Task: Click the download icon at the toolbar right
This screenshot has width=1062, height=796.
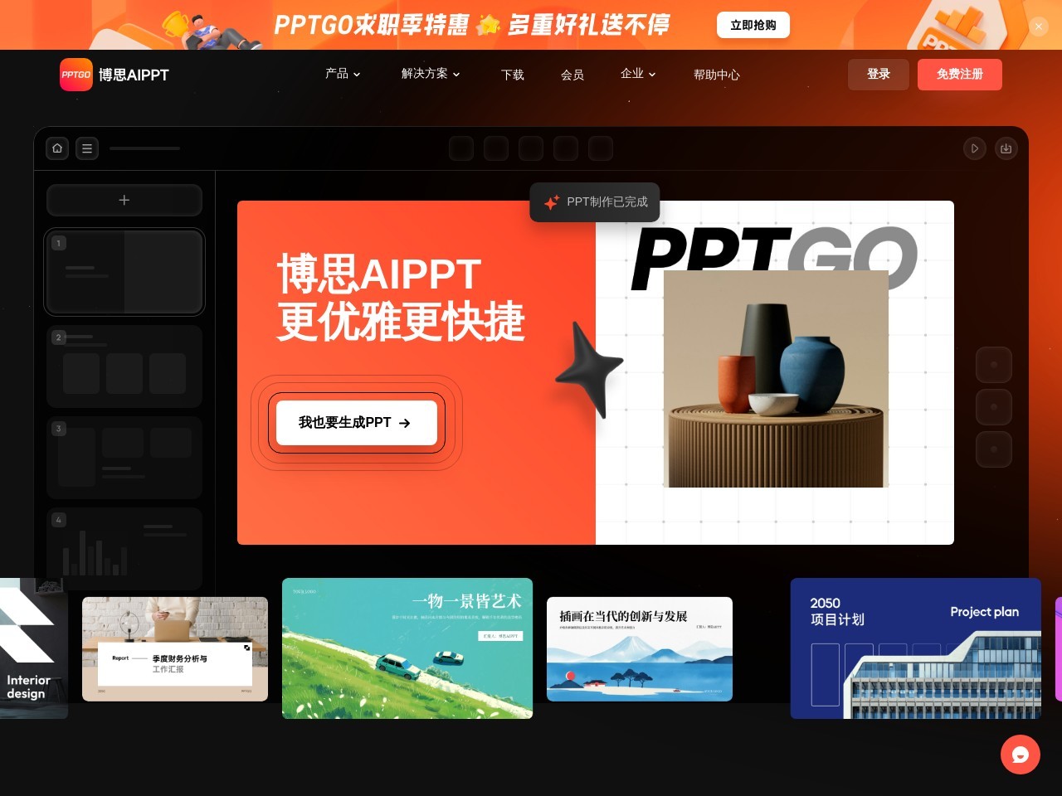Action: pyautogui.click(x=1006, y=148)
